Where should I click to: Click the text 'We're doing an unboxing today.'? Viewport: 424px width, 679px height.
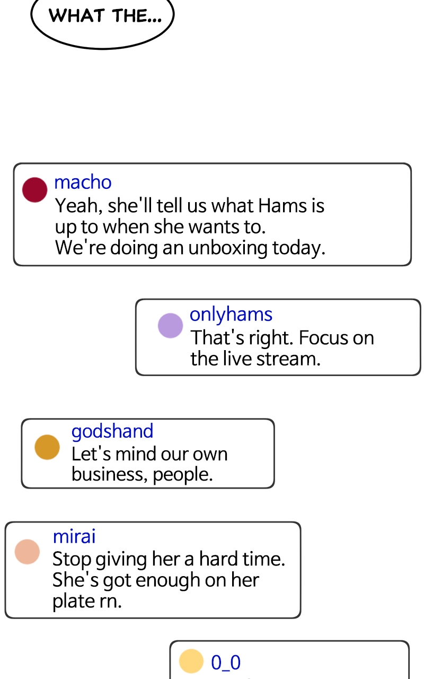click(190, 248)
